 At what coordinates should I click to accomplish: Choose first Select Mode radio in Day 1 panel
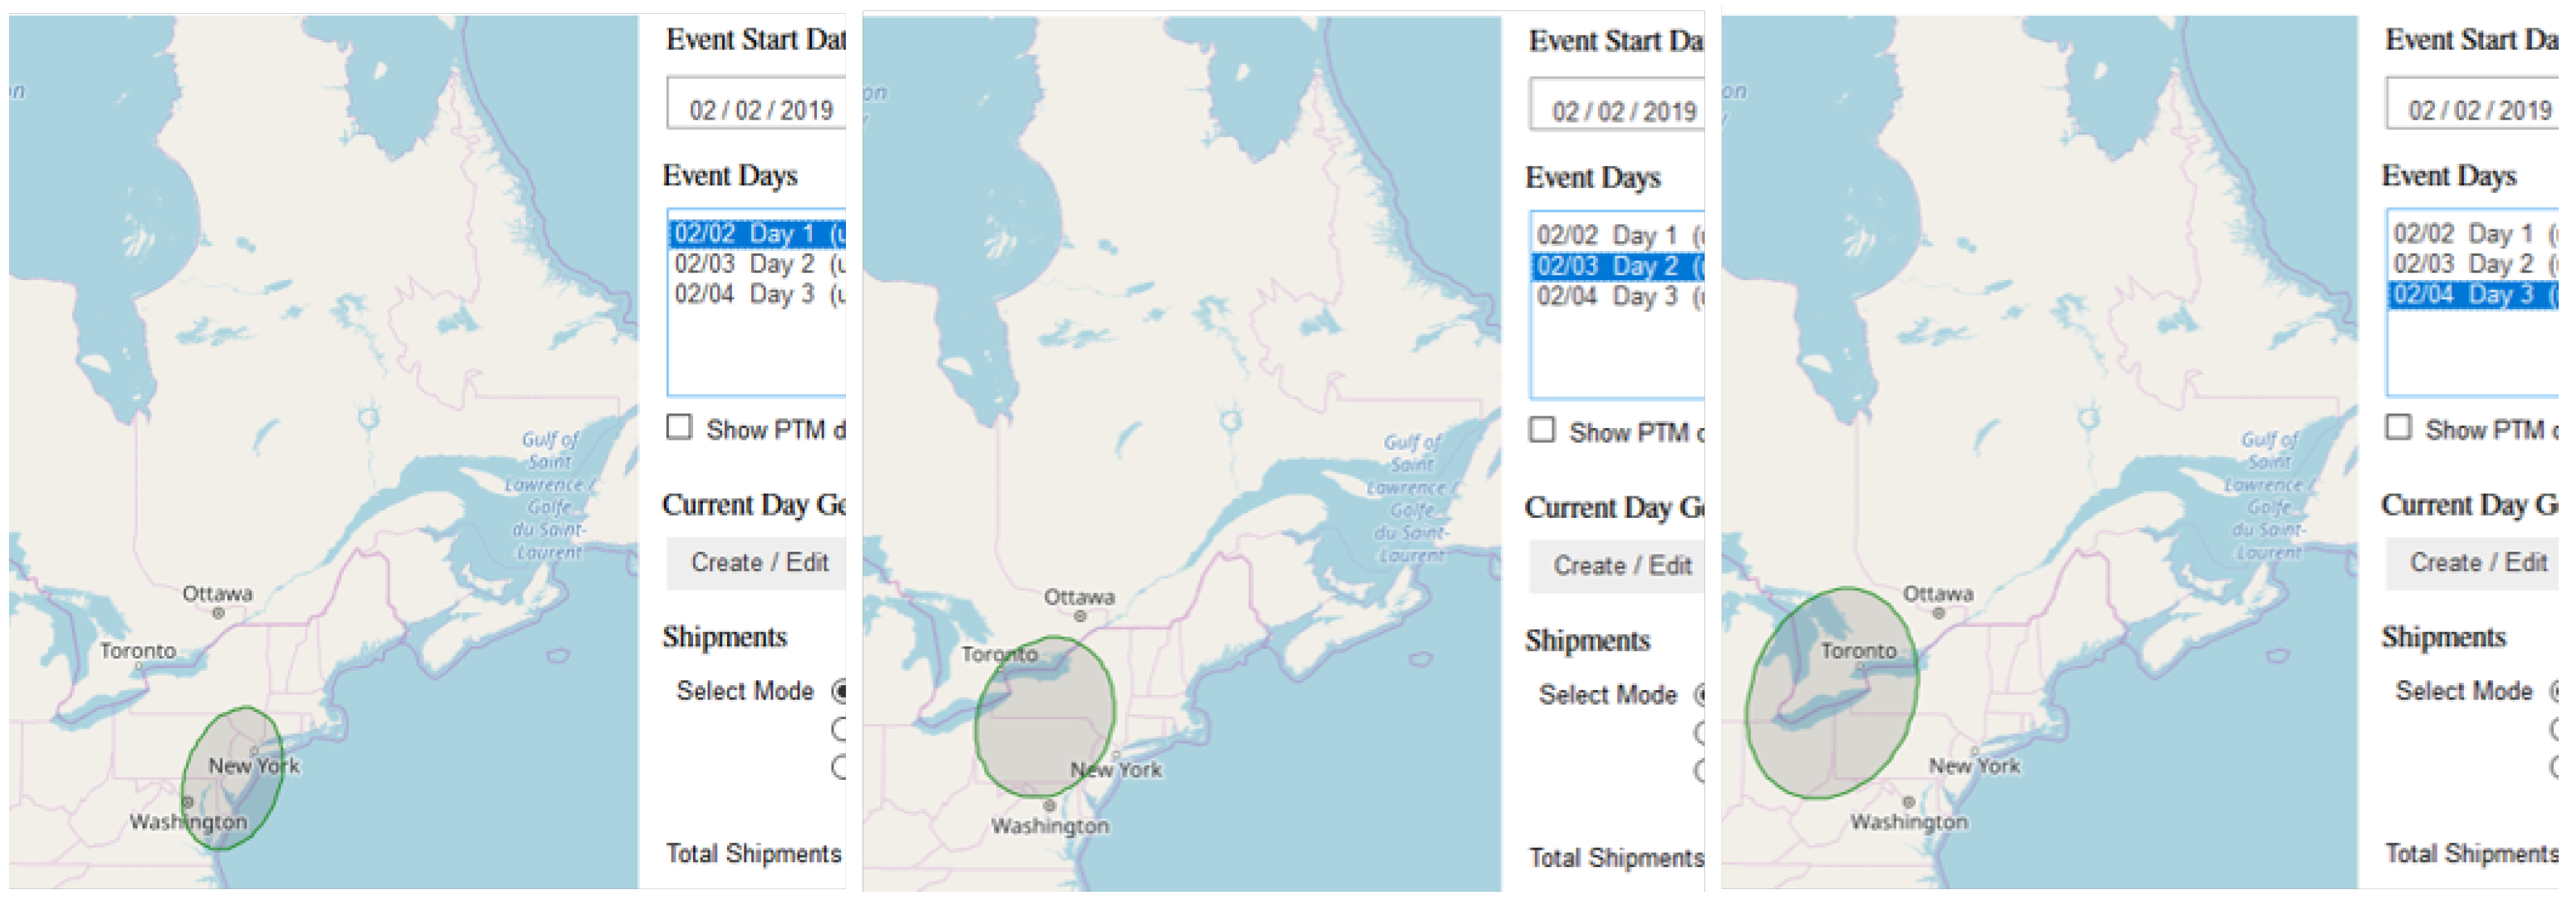coord(841,691)
